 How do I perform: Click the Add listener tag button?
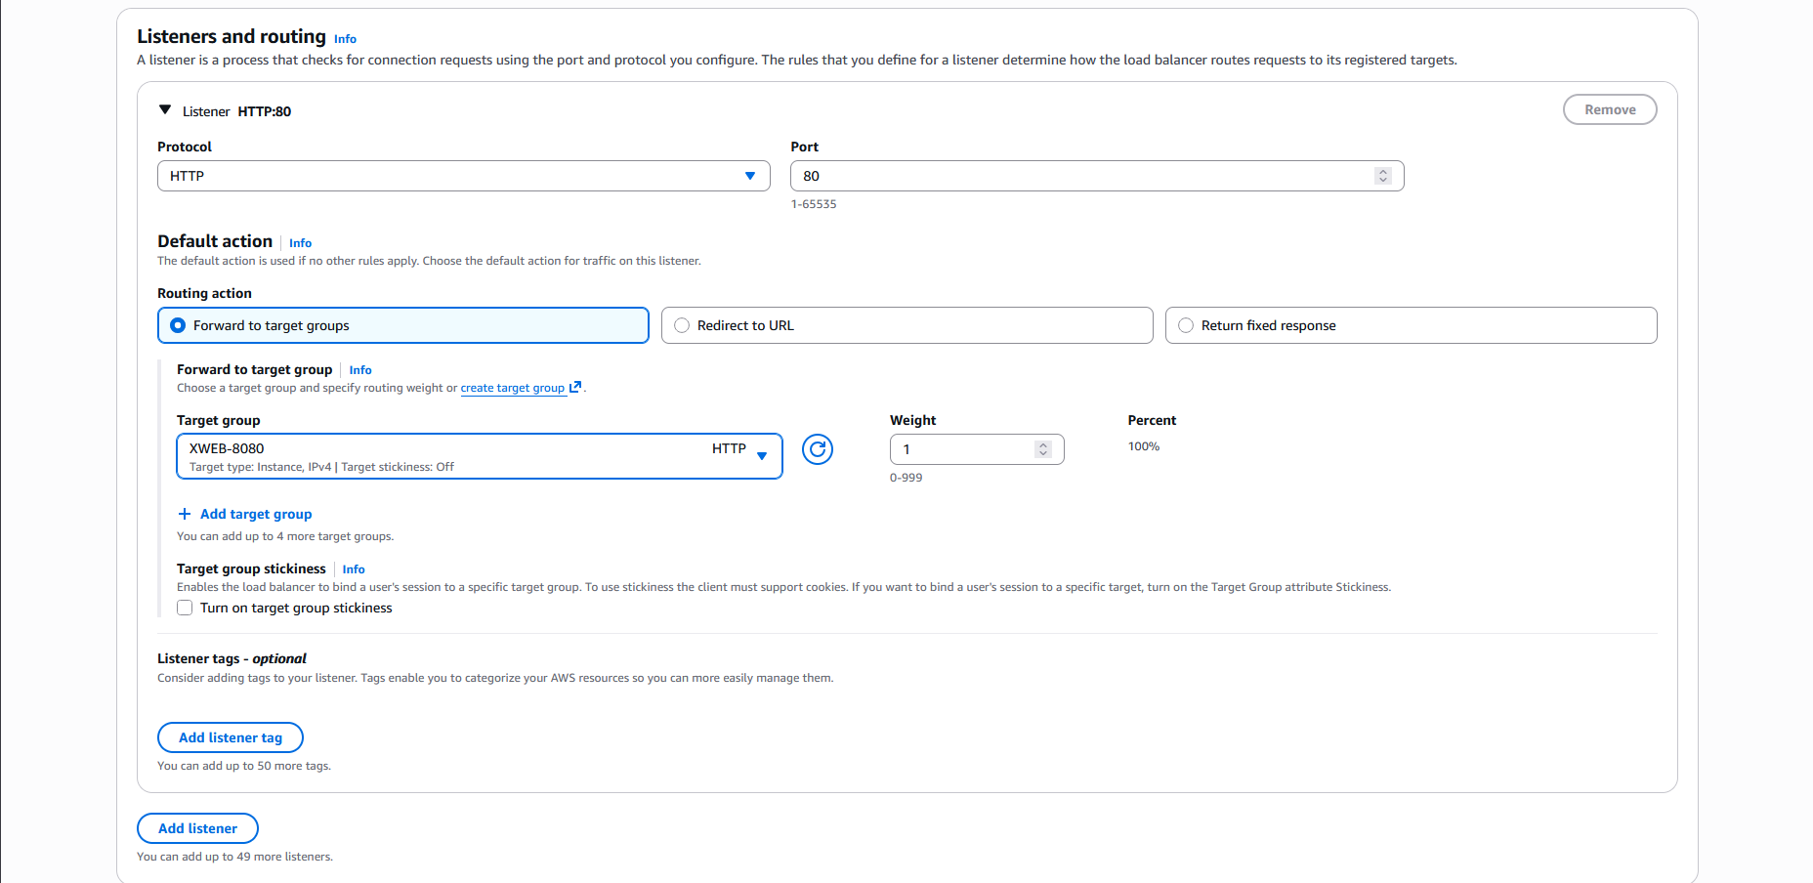coord(231,737)
